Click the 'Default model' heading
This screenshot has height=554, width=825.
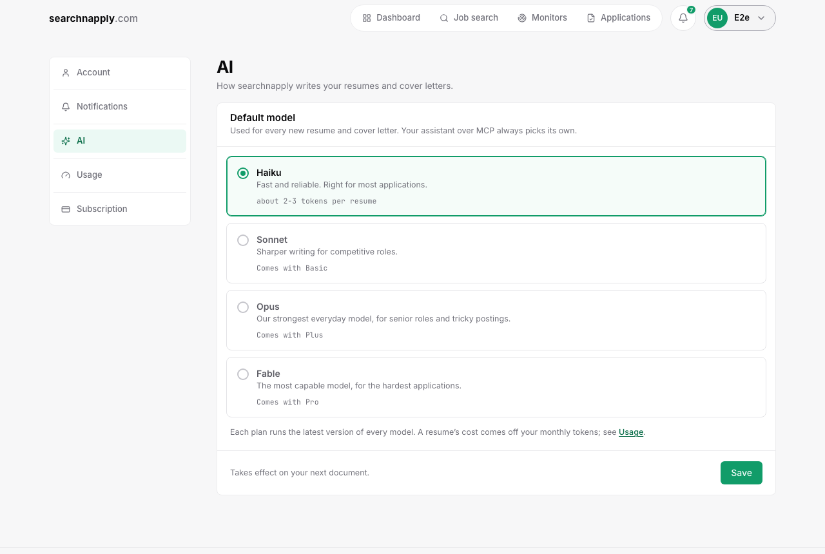[x=263, y=118]
